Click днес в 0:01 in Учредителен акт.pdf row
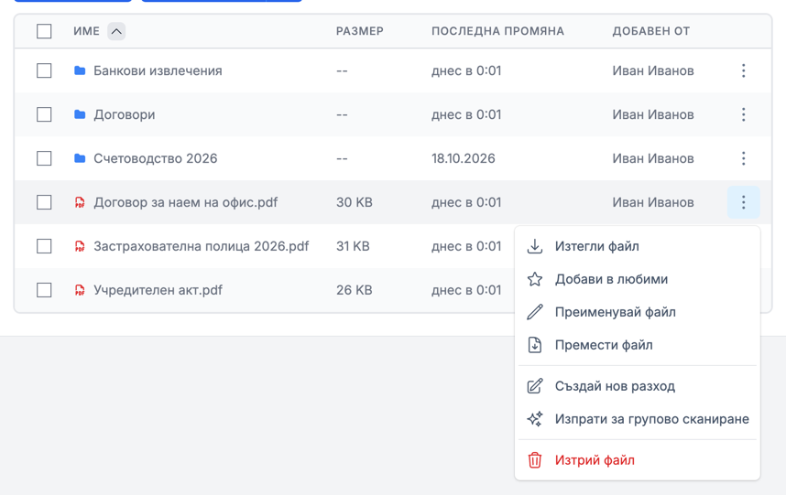Viewport: 786px width, 495px height. (466, 290)
